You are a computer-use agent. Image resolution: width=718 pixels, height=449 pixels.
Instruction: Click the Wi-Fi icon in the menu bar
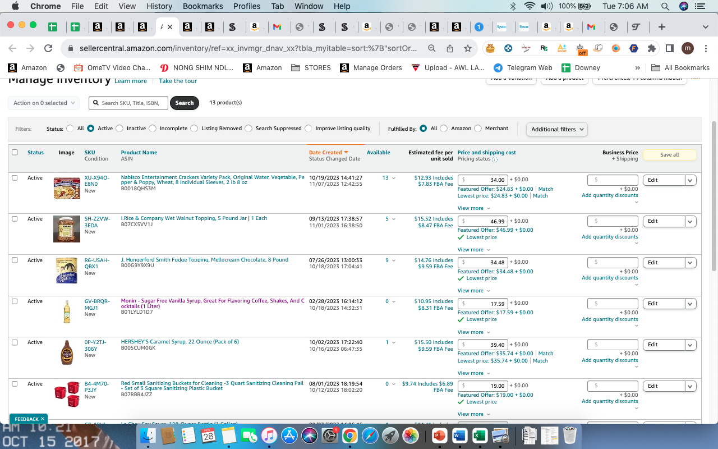(530, 6)
